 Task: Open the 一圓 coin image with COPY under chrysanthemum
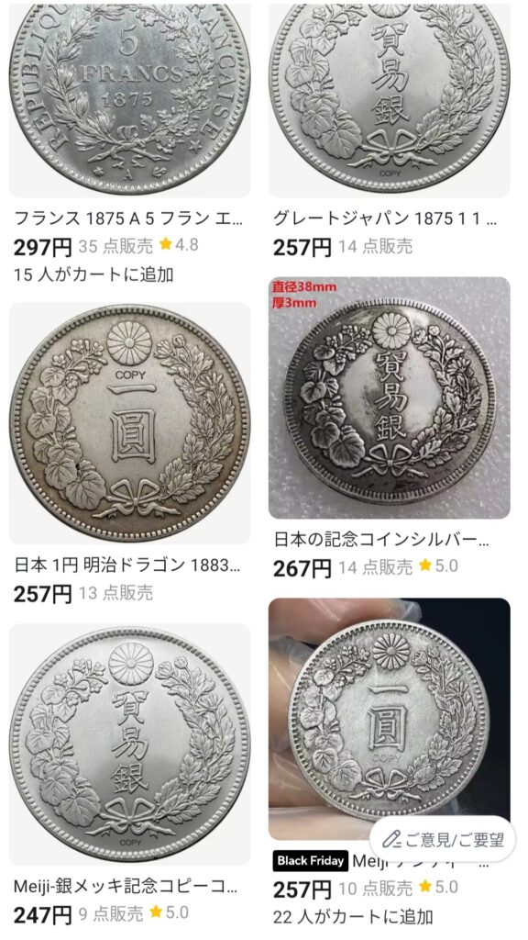[130, 423]
